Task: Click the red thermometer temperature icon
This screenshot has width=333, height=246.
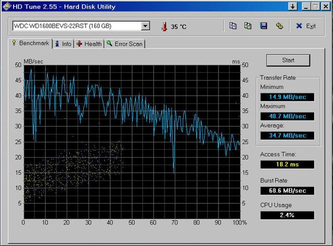Action: [164, 26]
